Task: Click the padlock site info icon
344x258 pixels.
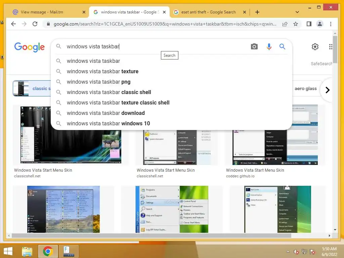Action: 48,24
